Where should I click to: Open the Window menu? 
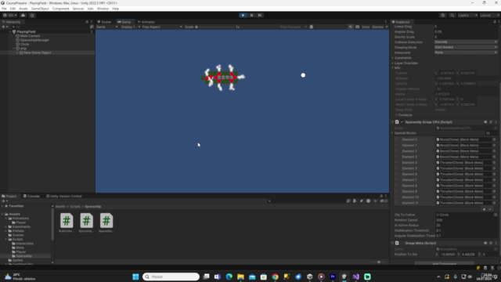(x=103, y=9)
